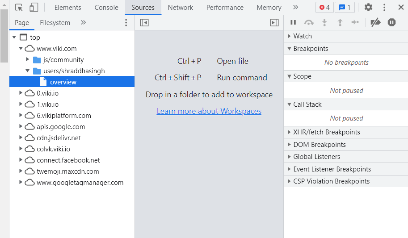Switch to the Network tab
Image resolution: width=408 pixels, height=238 pixels.
tap(181, 8)
